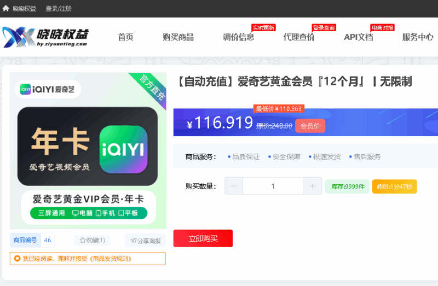Open the API文档 navigation item

[358, 37]
